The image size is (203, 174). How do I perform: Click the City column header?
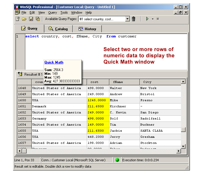pyautogui.click(x=160, y=82)
